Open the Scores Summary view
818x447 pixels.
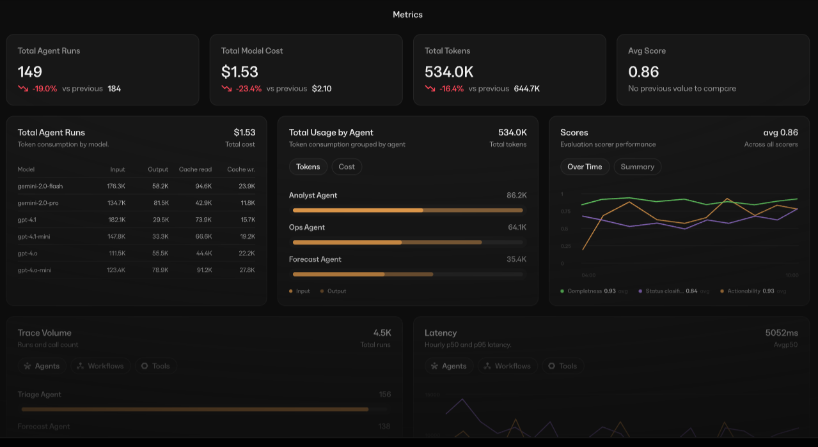point(638,167)
